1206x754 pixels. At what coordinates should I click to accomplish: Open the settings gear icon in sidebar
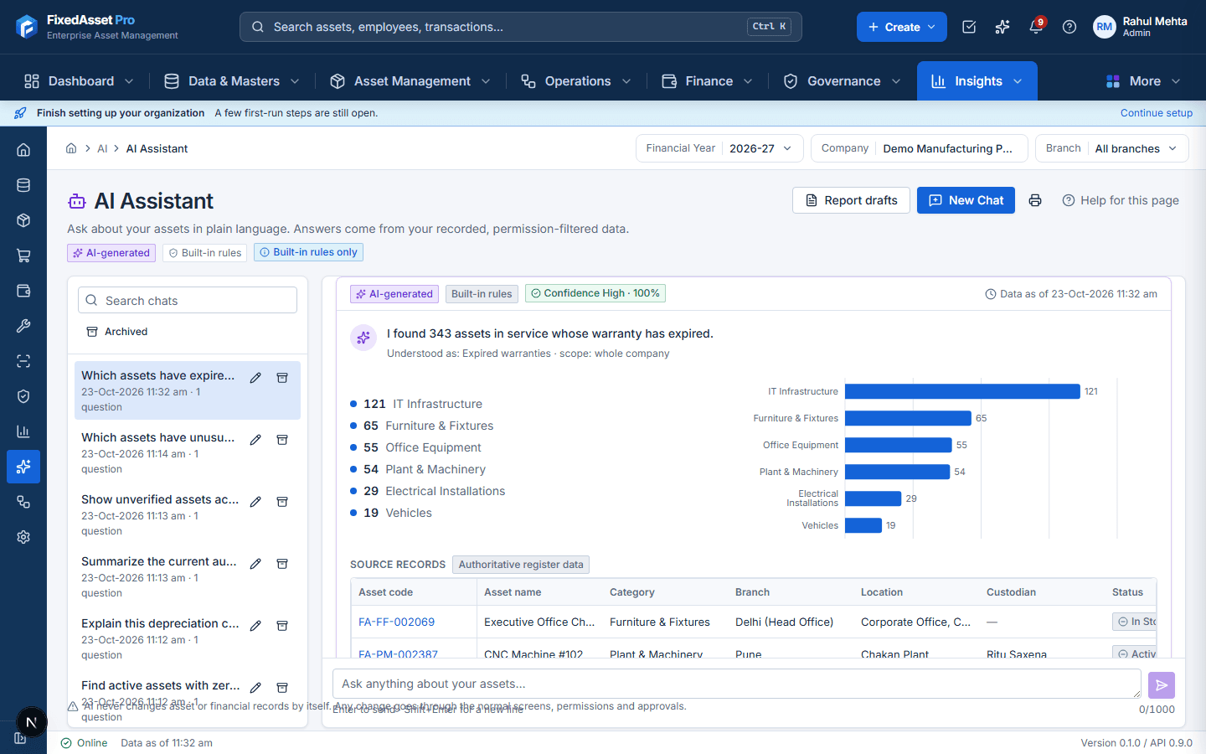(x=23, y=537)
